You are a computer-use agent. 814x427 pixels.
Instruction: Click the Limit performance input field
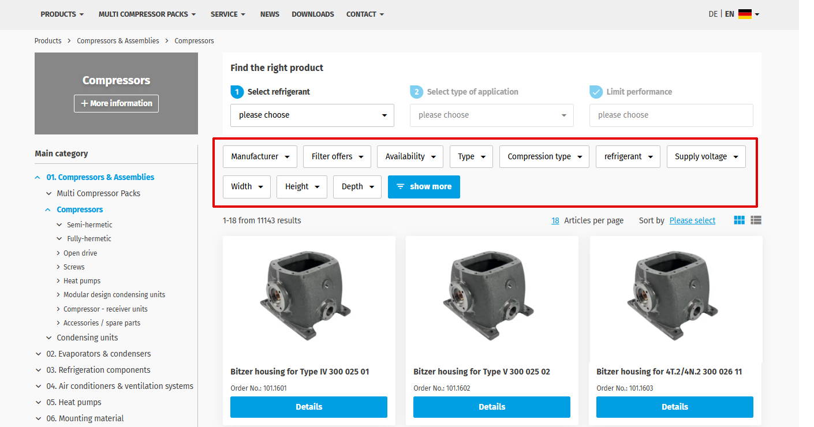tap(671, 115)
